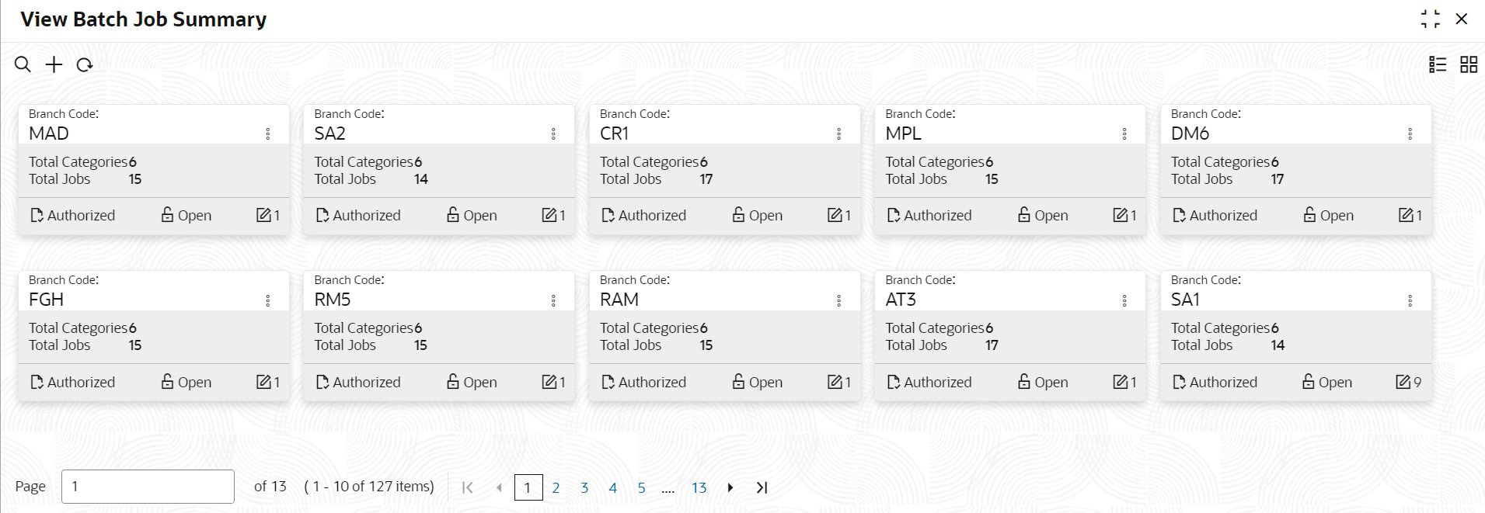
Task: Click the Page number input field
Action: coord(148,487)
